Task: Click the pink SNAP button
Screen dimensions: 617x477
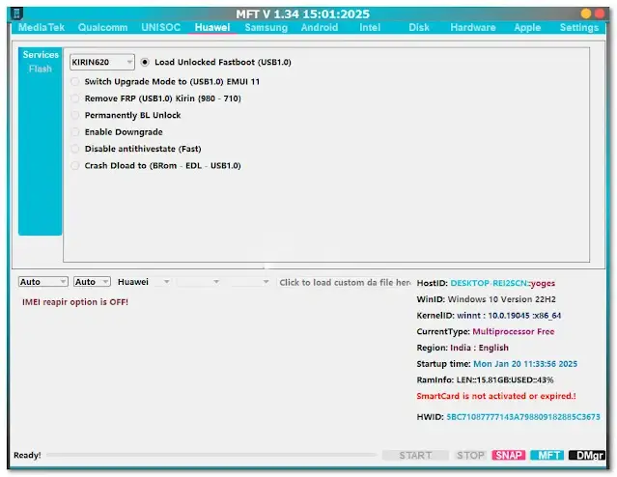Action: coord(509,456)
